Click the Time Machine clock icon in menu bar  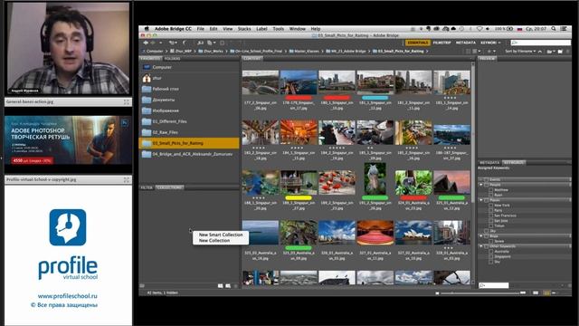pyautogui.click(x=461, y=28)
